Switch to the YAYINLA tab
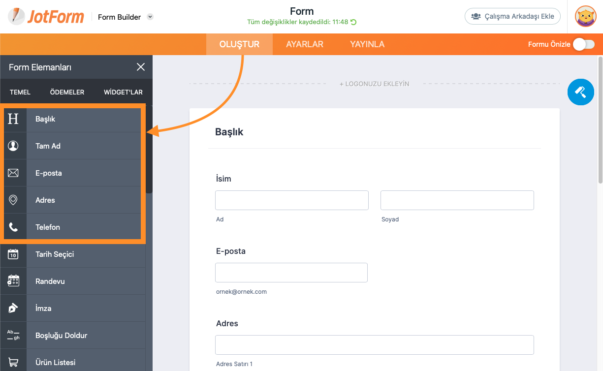This screenshot has width=603, height=371. tap(367, 44)
